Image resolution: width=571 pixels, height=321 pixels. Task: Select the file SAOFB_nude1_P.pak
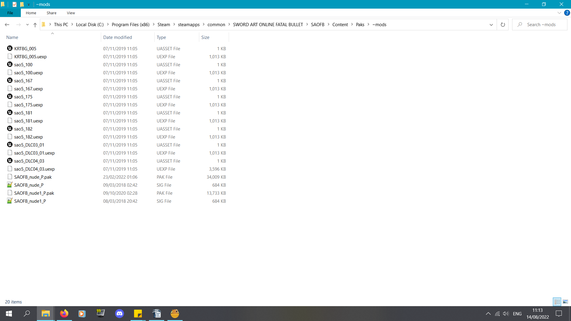click(34, 193)
